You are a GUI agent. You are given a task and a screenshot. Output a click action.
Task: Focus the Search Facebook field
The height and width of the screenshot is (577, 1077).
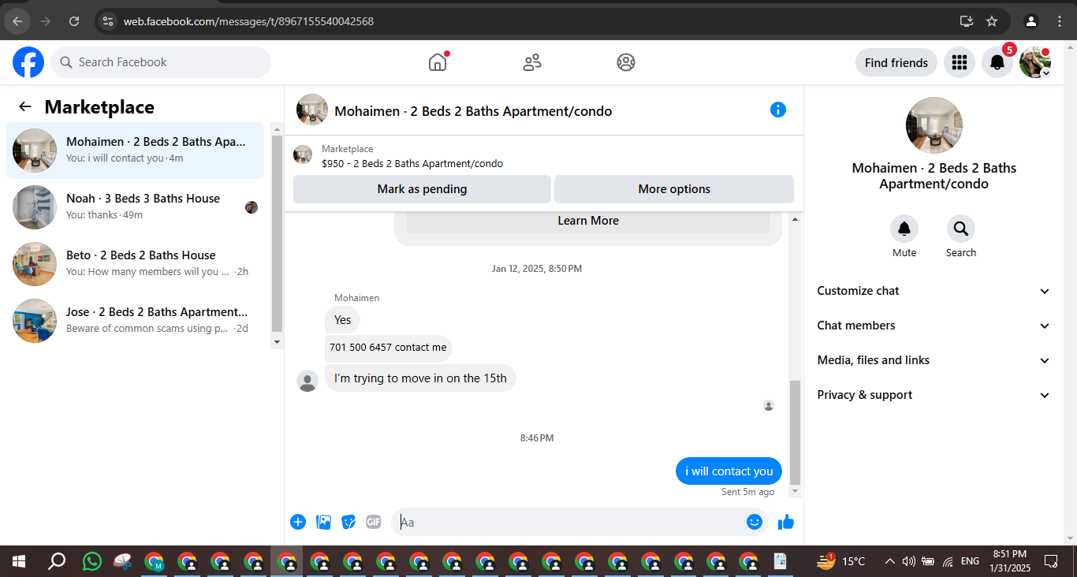(161, 62)
